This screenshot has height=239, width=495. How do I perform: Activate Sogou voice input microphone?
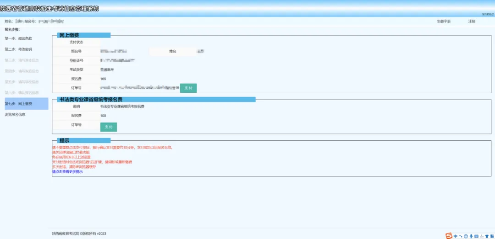[x=471, y=236]
